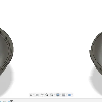This screenshot has height=102, width=102.
Task: Choose the Zoom magnifier tool
Action: click(47, 95)
